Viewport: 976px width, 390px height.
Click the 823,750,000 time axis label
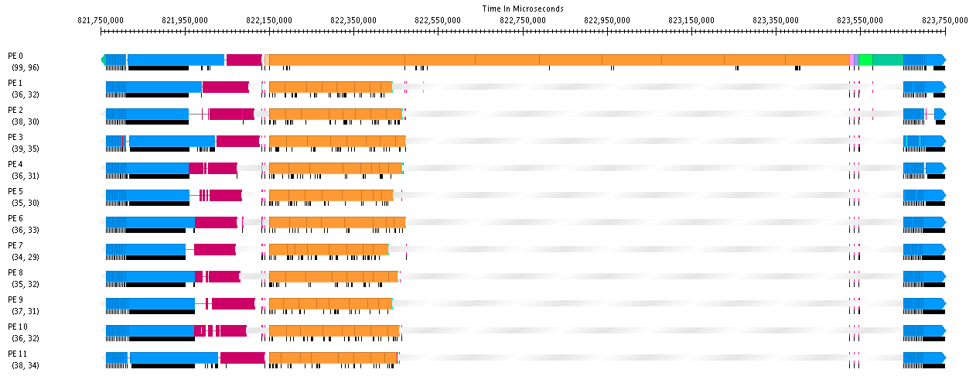click(x=944, y=20)
